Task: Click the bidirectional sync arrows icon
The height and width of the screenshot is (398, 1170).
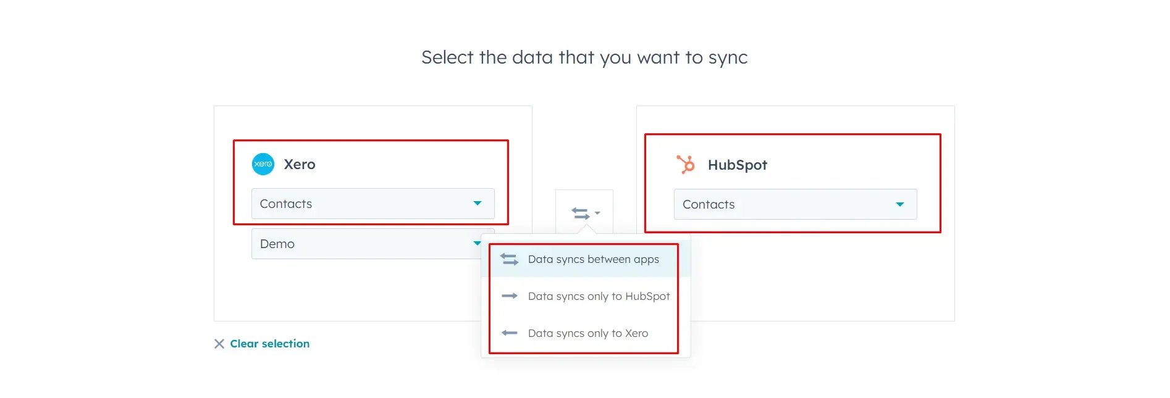Action: tap(579, 212)
